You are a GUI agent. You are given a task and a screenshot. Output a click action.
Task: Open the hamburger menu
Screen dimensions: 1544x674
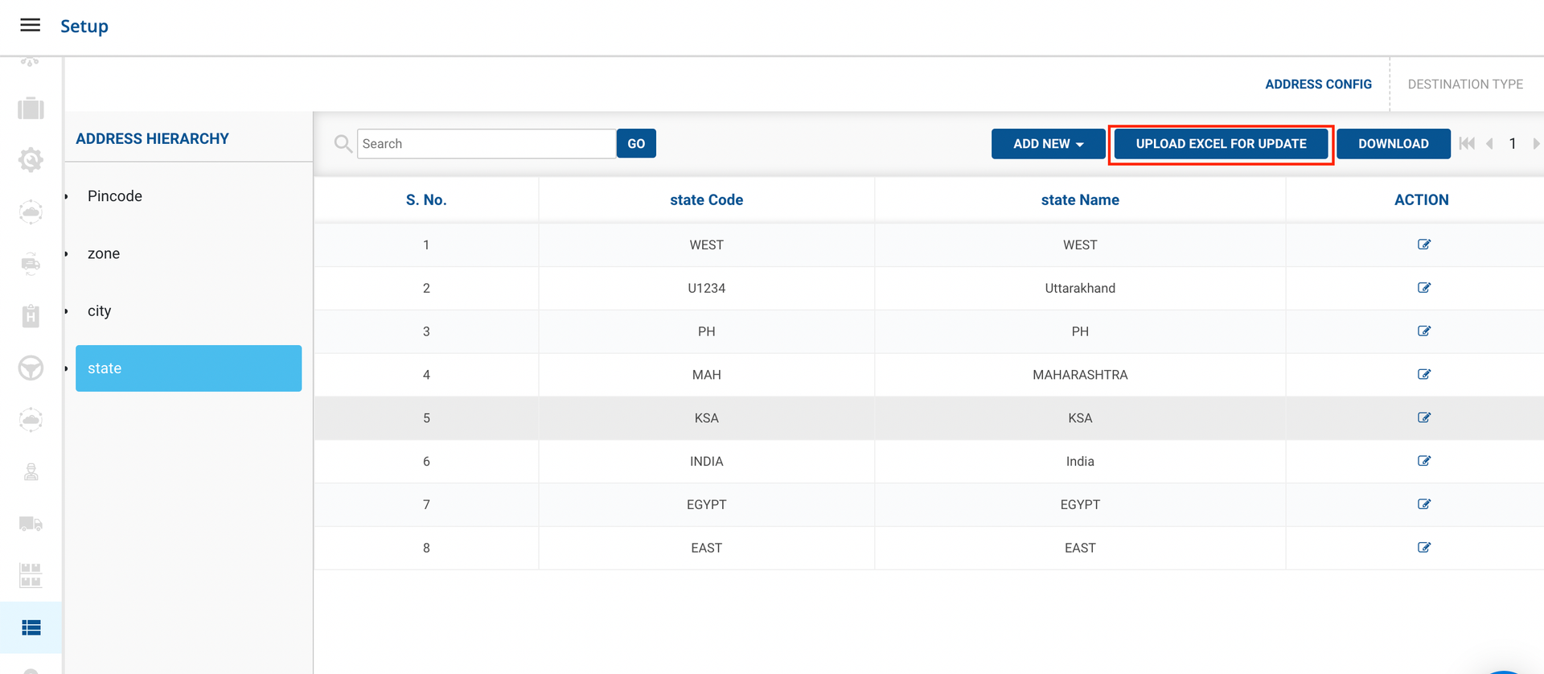[x=30, y=26]
